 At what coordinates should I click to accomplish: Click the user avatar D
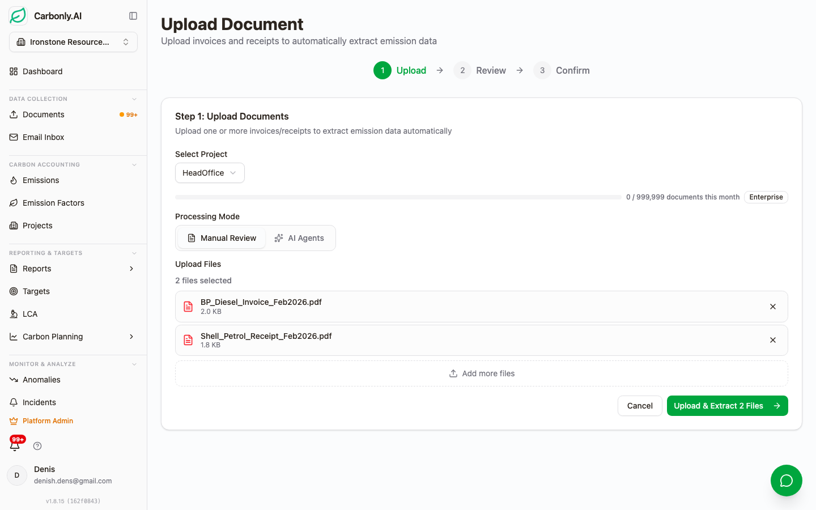(x=17, y=475)
